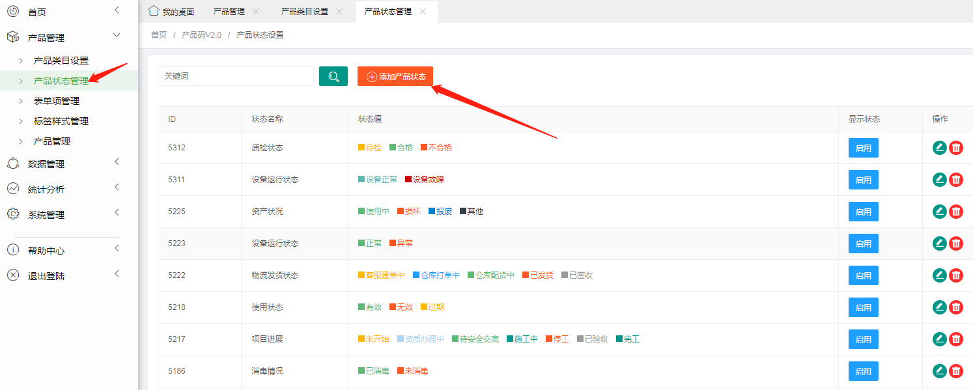Delete the 物流发货状态 row via trash icon
The height and width of the screenshot is (390, 973).
956,275
